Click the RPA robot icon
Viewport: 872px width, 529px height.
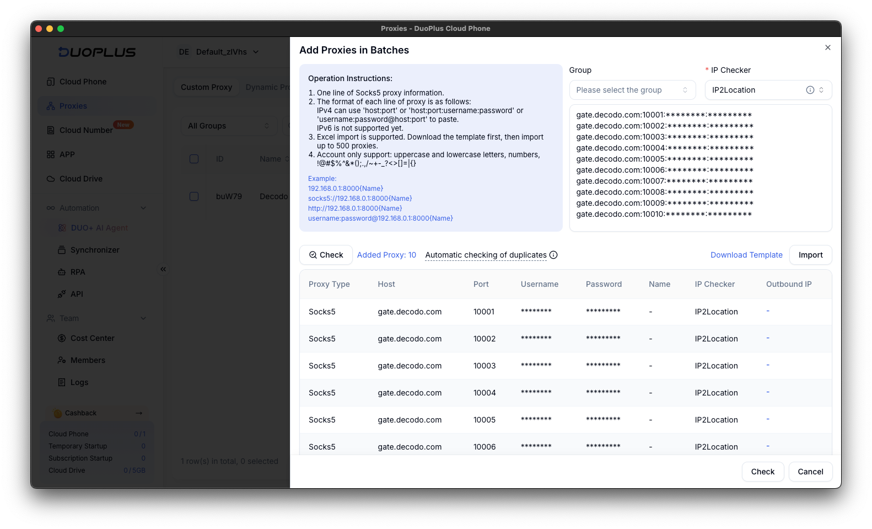pos(62,272)
